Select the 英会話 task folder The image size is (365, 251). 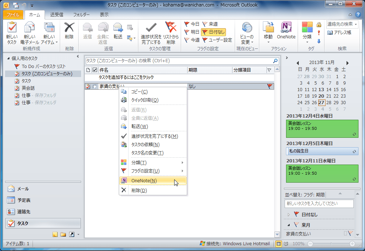28,88
